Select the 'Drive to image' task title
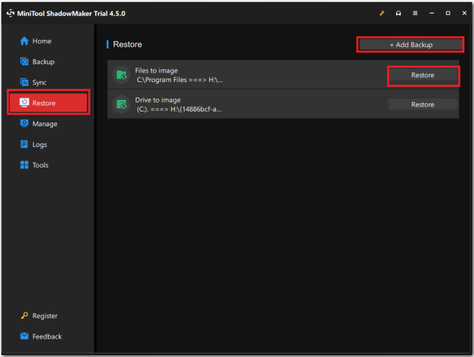The height and width of the screenshot is (357, 474). [158, 100]
